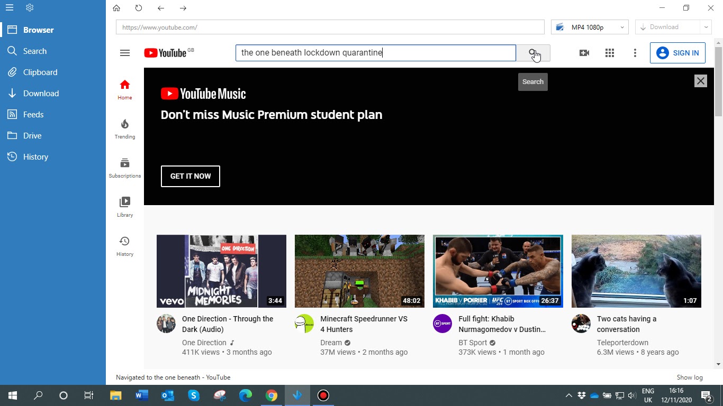Open the Khabib v Poirier fight thumbnail
723x406 pixels.
click(x=498, y=271)
